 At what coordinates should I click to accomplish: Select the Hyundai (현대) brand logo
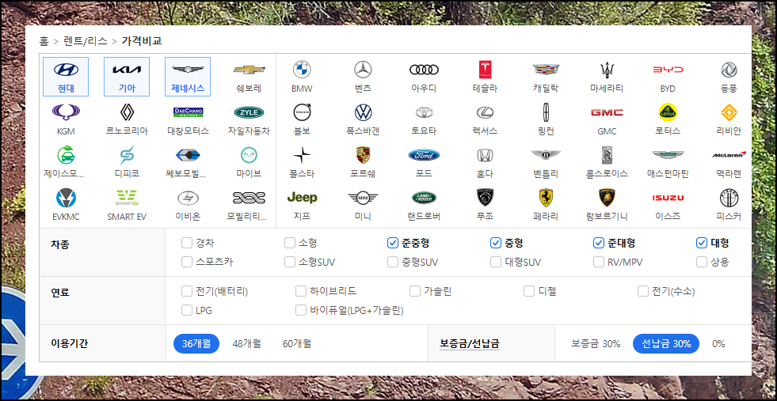coord(66,70)
